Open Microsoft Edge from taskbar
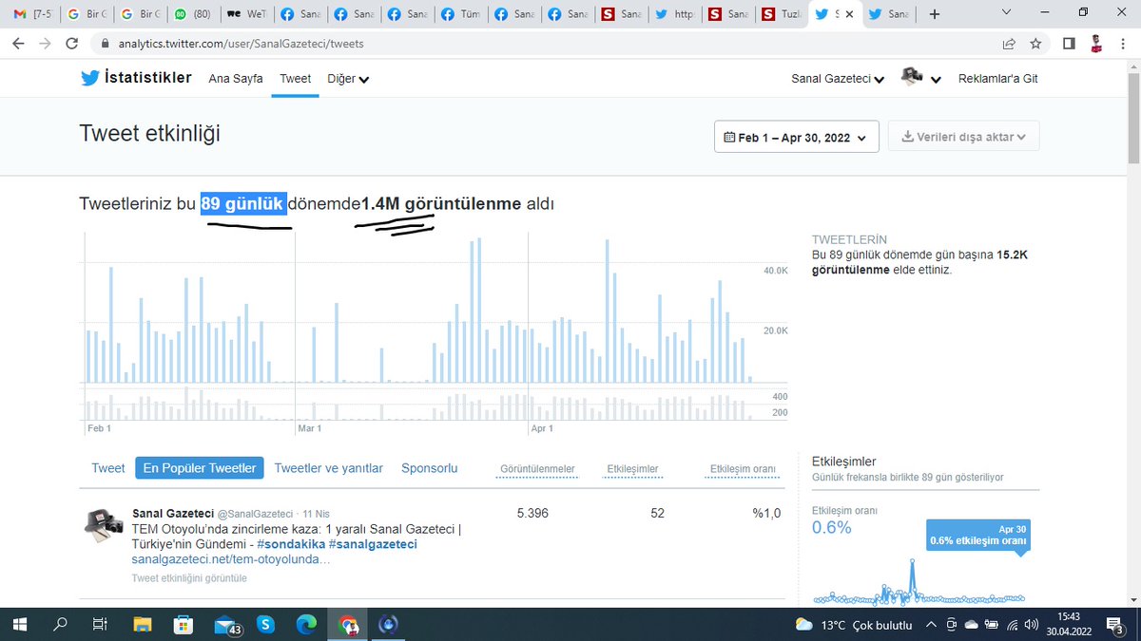1141x641 pixels. [x=306, y=624]
